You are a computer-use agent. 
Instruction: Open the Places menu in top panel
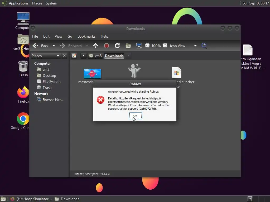pyautogui.click(x=37, y=3)
